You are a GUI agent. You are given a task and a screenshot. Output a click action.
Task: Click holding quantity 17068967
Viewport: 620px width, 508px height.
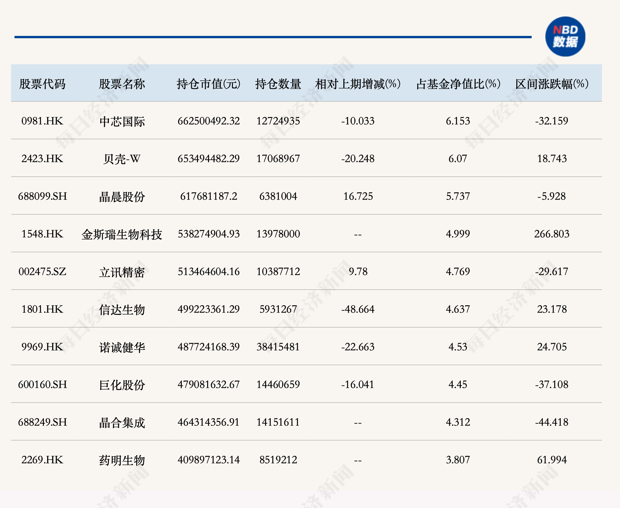[278, 159]
